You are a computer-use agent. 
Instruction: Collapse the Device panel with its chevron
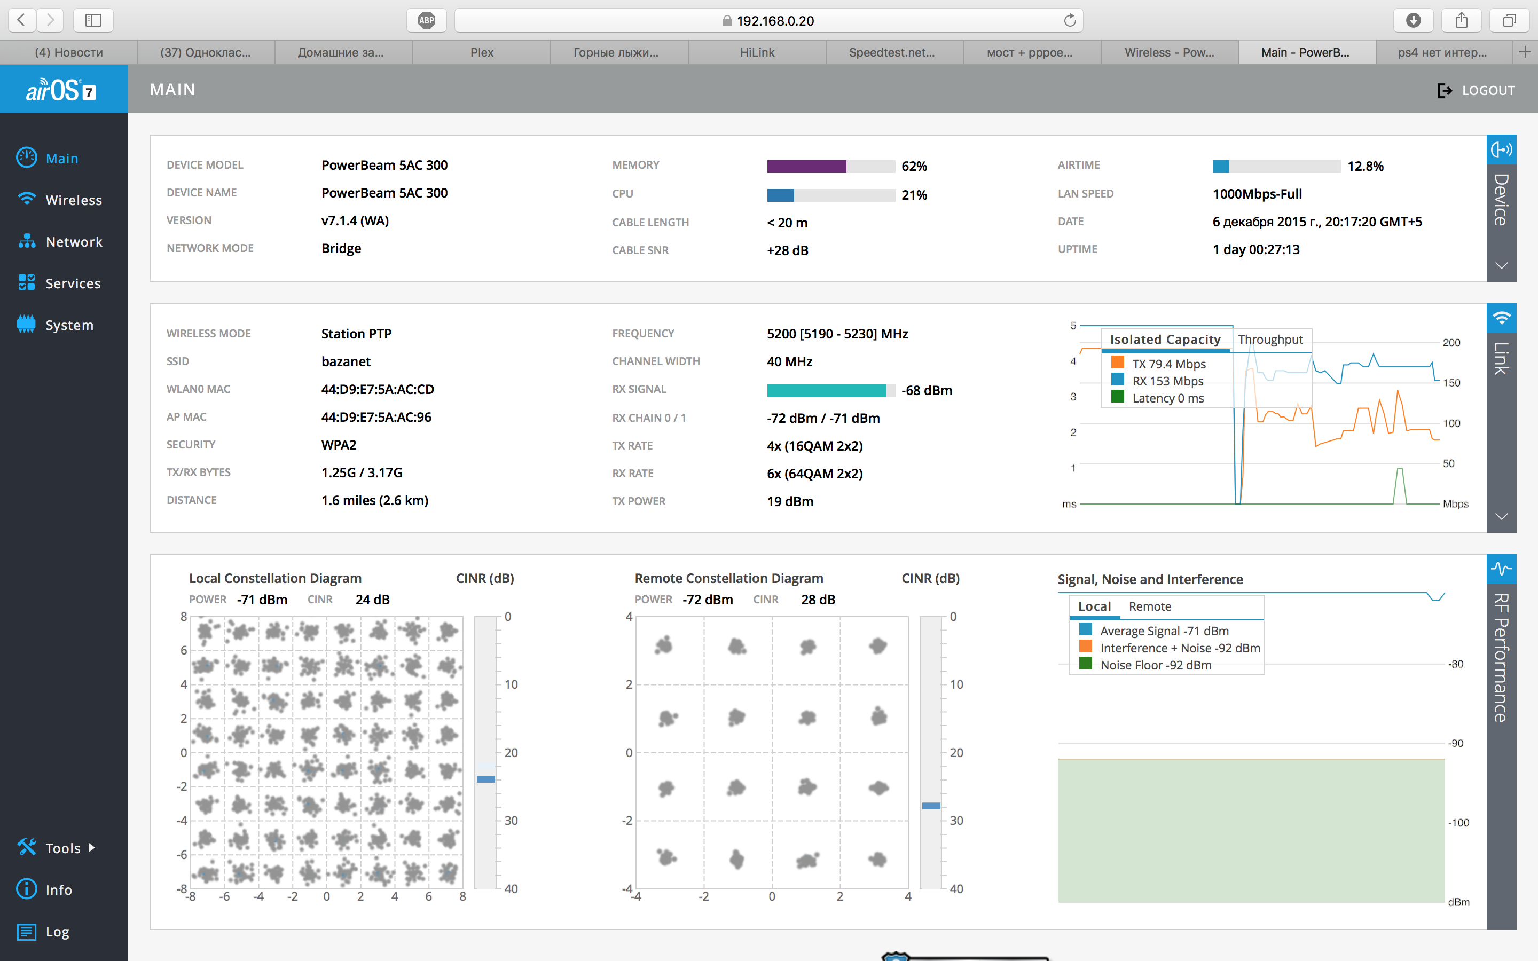pos(1501,266)
